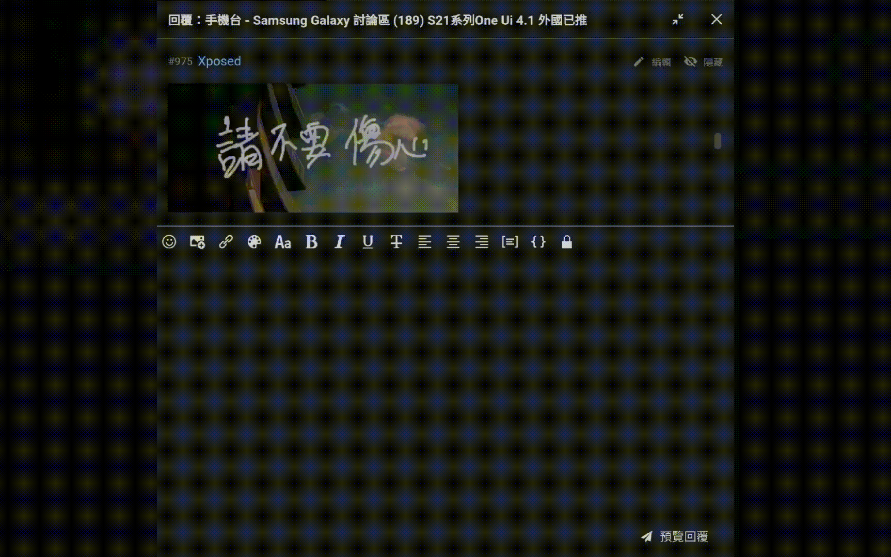Insert an image with the upload icon

pyautogui.click(x=197, y=242)
